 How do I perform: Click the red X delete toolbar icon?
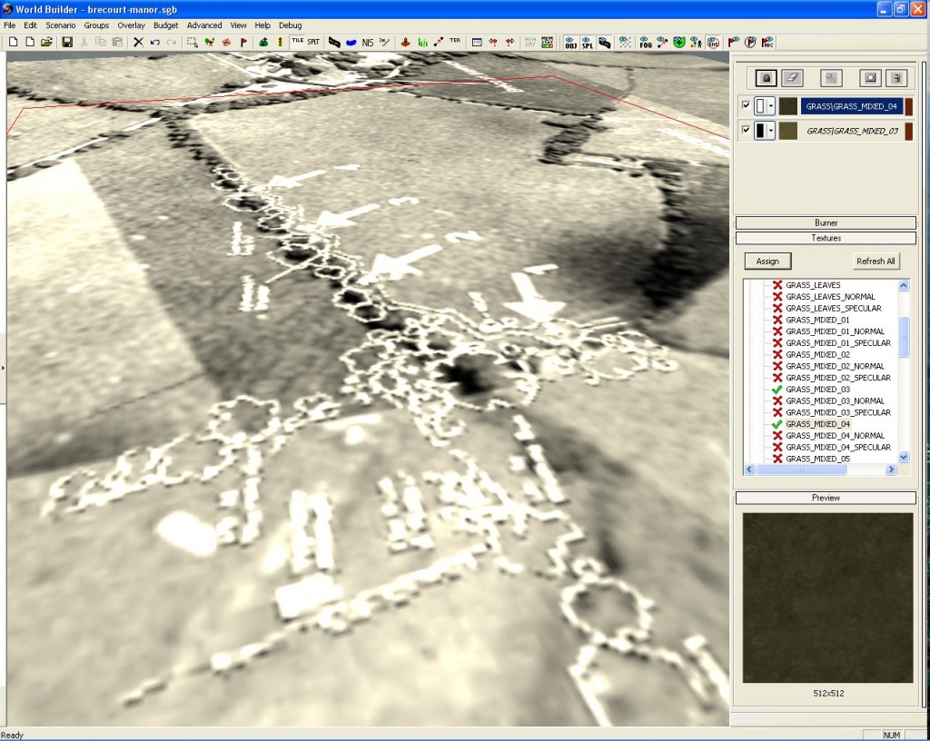point(138,42)
